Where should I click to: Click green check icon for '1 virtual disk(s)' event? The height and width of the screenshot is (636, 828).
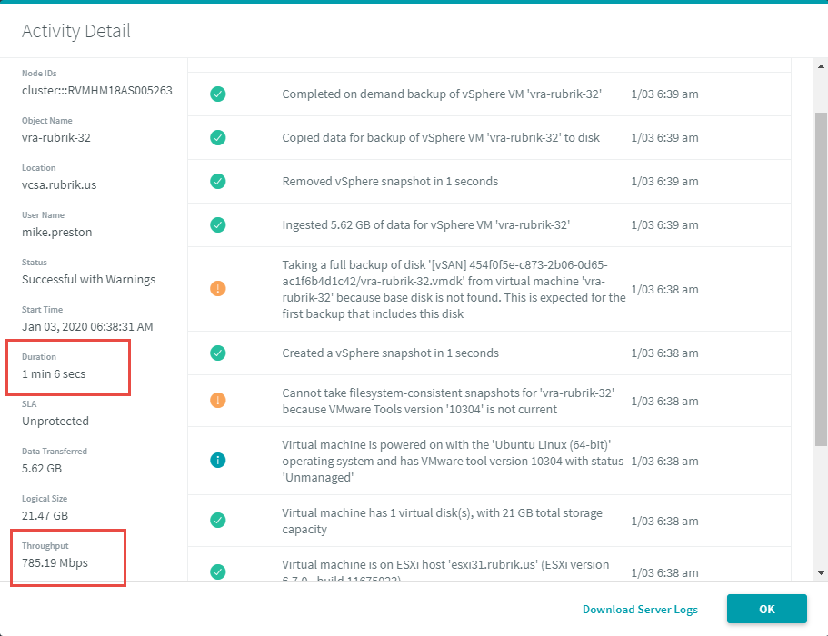tap(217, 521)
